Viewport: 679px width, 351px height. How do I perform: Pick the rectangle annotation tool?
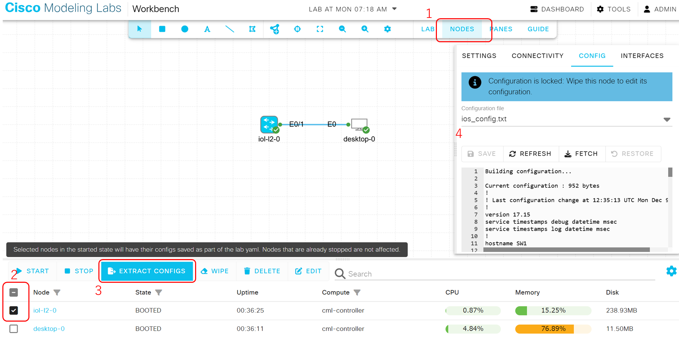point(162,29)
